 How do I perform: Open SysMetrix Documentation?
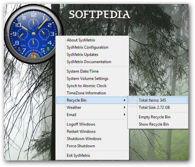click(92, 62)
